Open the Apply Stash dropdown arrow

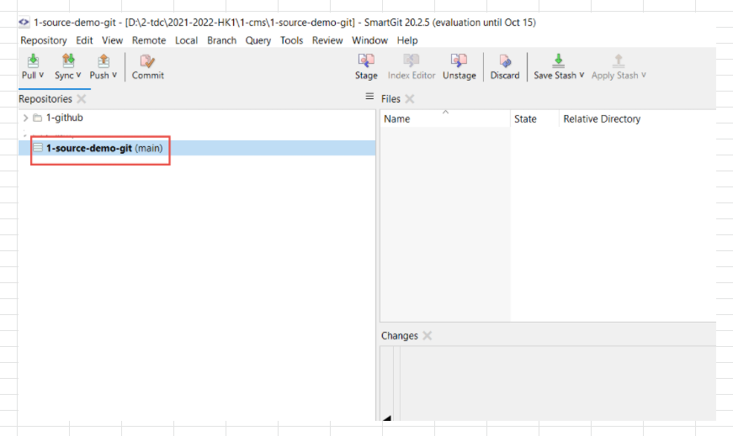pos(643,75)
